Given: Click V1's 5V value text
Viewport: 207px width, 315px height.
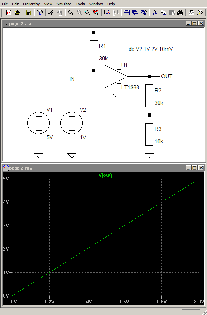Looking at the screenshot, I should pyautogui.click(x=50, y=137).
